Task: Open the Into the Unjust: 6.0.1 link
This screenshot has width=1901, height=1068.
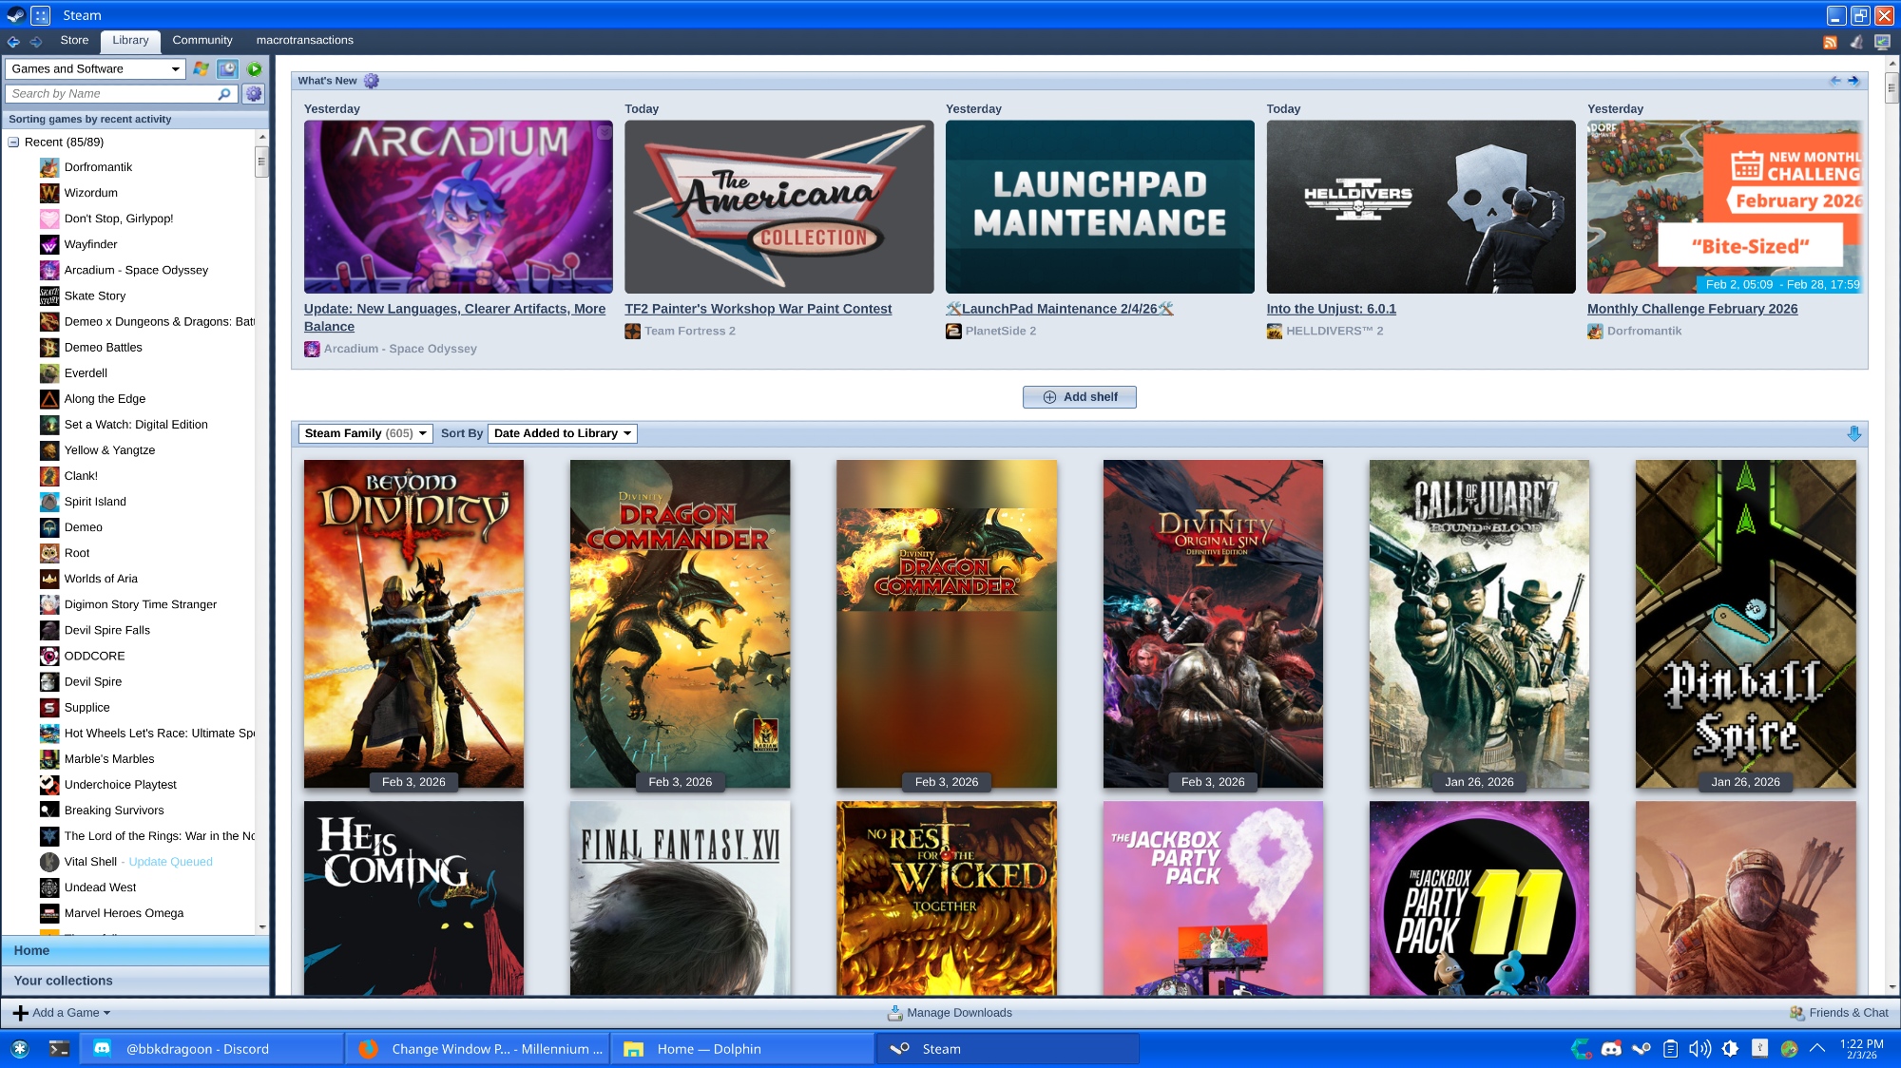Action: [1331, 309]
